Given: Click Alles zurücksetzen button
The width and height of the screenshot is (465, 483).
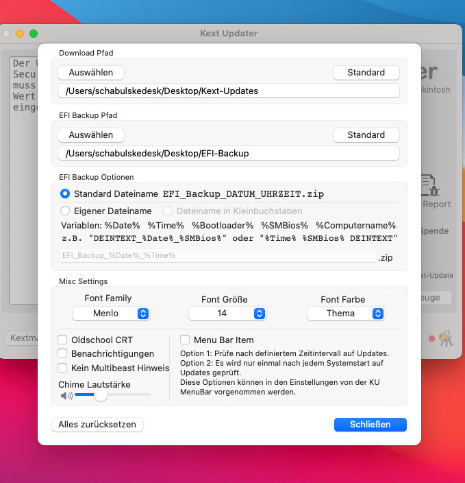Looking at the screenshot, I should [x=97, y=425].
